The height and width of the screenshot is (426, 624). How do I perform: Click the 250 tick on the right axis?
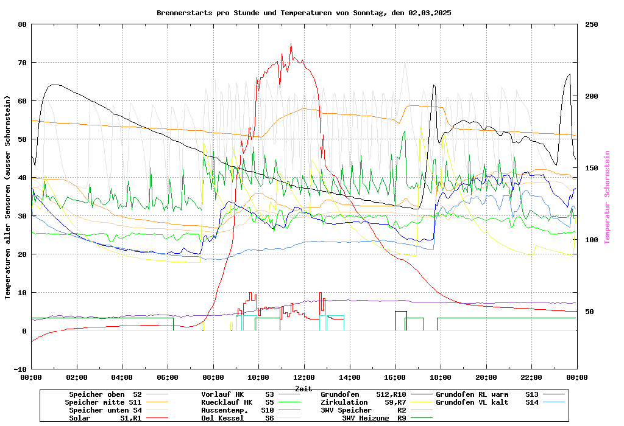[592, 24]
